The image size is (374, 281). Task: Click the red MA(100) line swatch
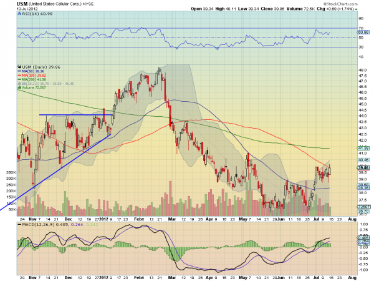click(x=19, y=76)
